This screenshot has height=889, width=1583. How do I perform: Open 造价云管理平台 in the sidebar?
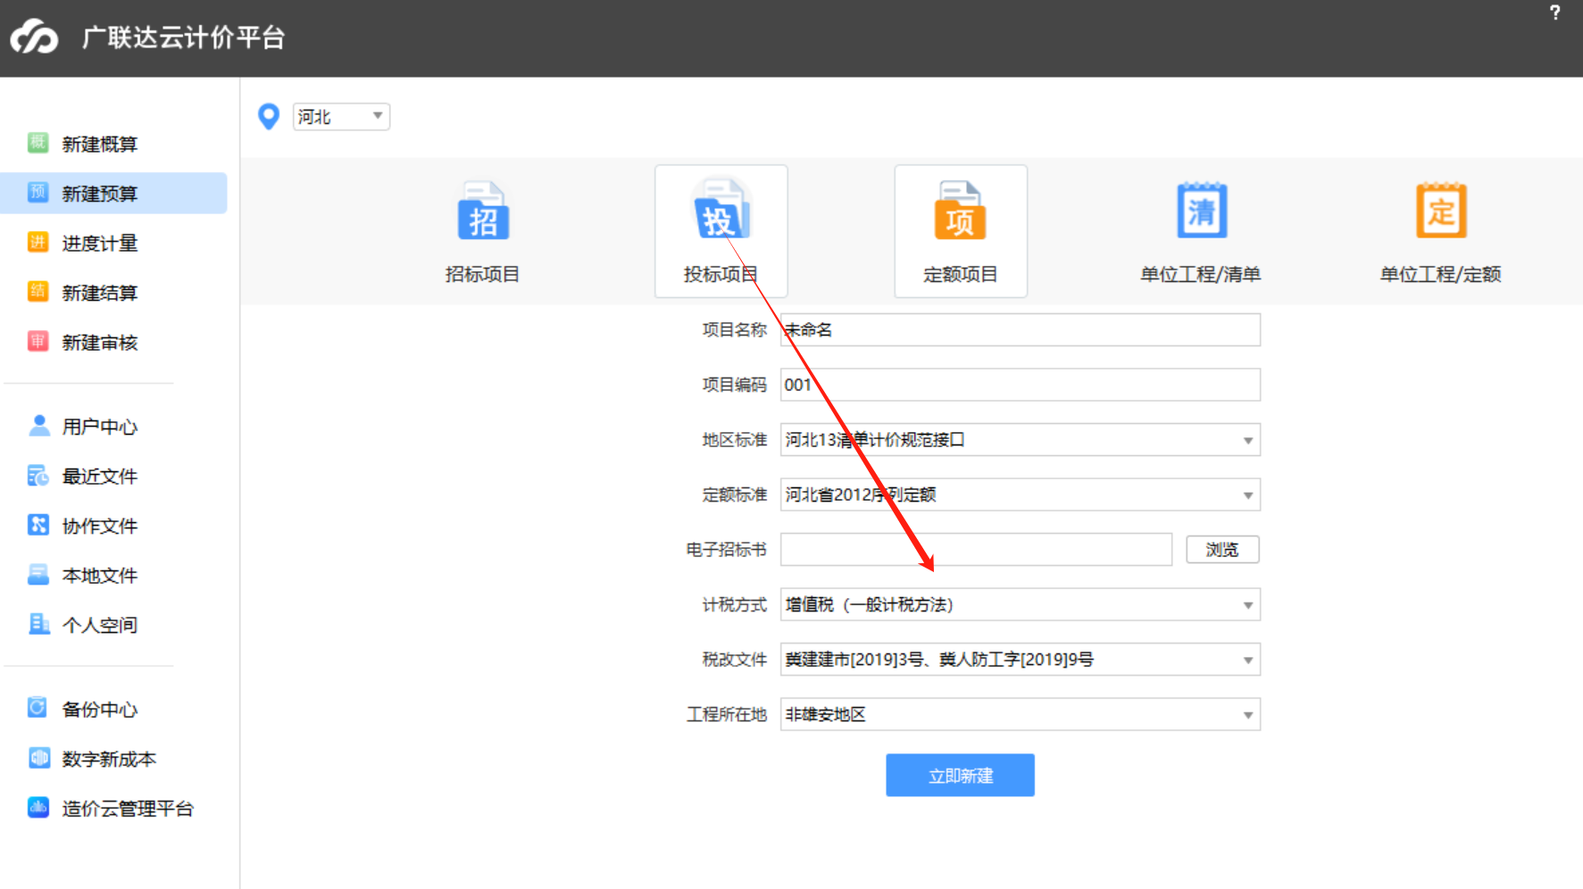(x=128, y=809)
